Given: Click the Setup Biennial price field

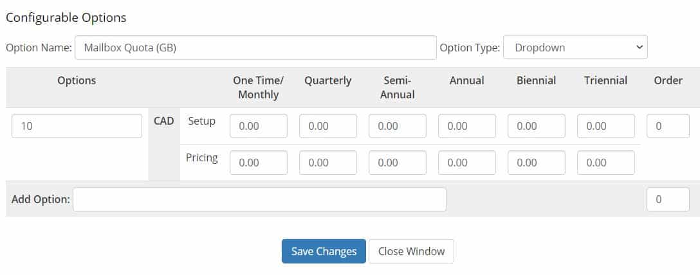Looking at the screenshot, I should point(537,126).
